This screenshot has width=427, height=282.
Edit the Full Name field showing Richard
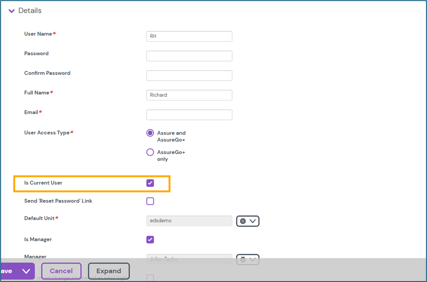click(x=189, y=95)
